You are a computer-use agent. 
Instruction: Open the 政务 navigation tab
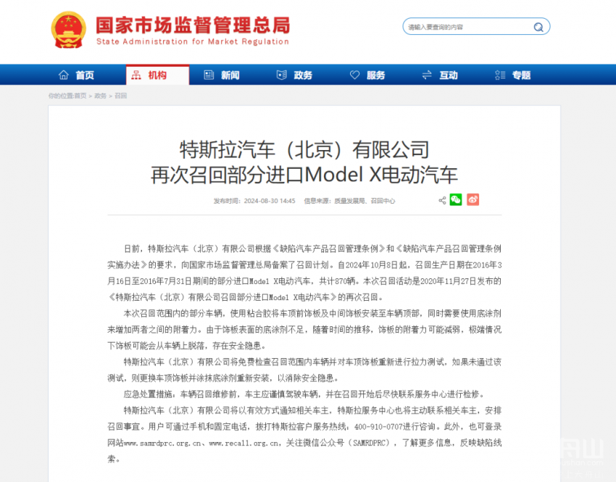pyautogui.click(x=295, y=75)
